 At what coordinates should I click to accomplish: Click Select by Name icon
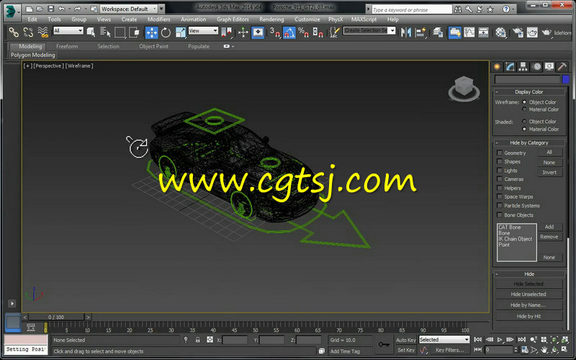105,32
